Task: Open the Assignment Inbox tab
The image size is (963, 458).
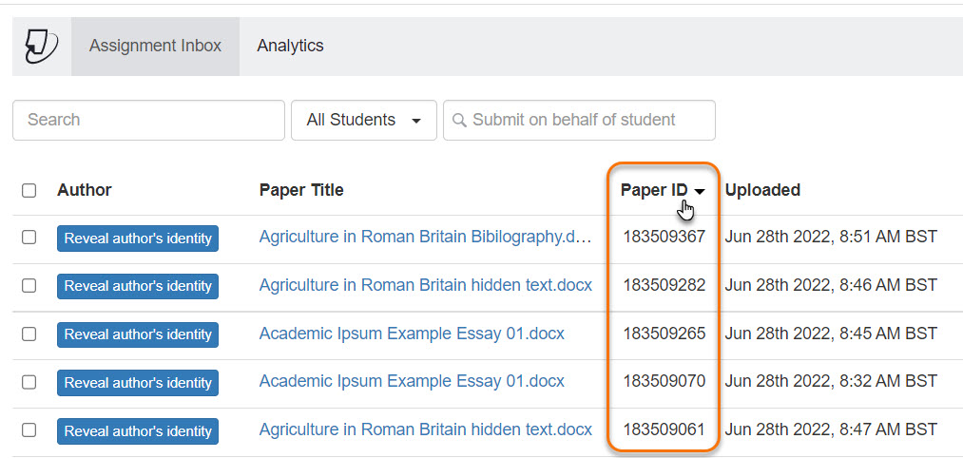Action: 155,46
